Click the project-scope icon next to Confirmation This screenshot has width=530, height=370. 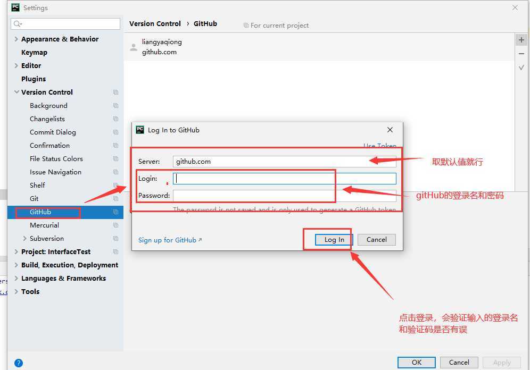tap(115, 146)
